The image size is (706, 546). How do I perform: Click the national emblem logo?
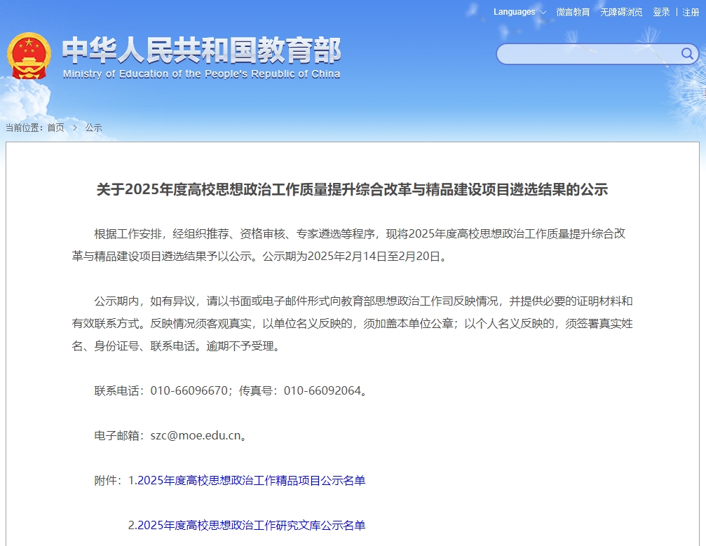click(x=29, y=56)
